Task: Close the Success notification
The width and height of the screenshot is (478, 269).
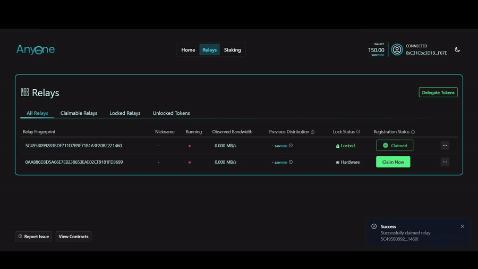Action: pyautogui.click(x=462, y=226)
